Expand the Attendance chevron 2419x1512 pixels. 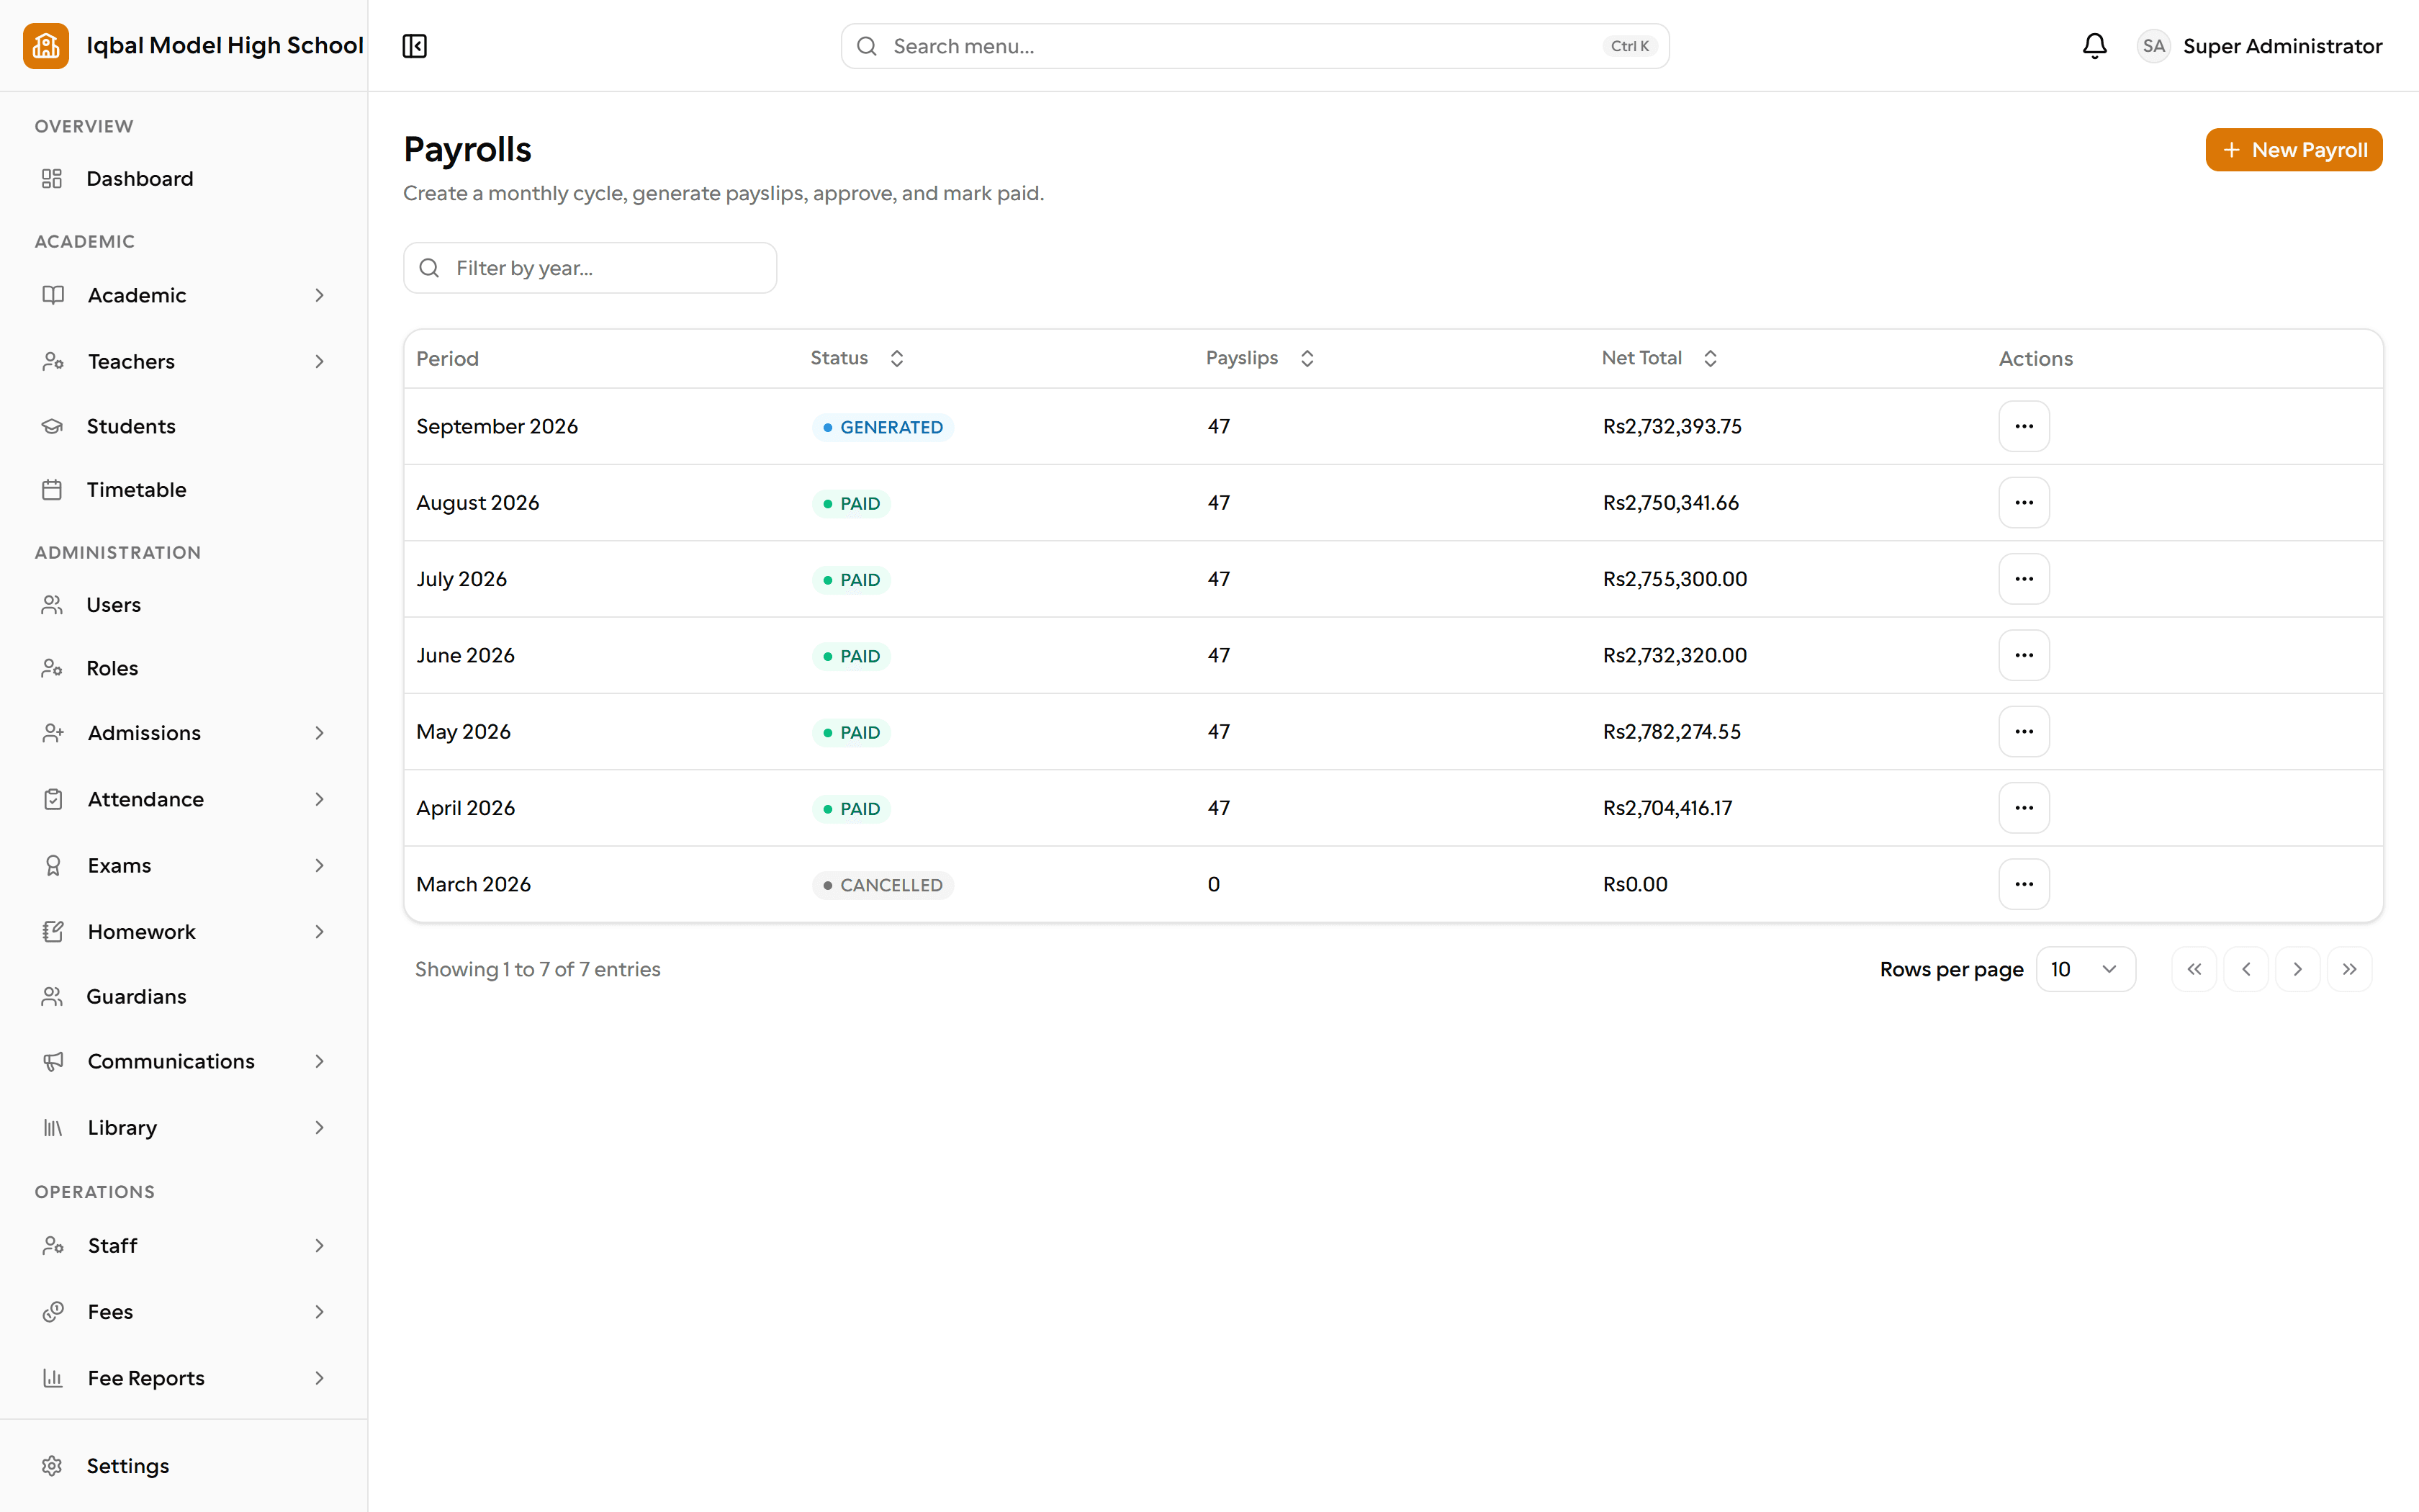(320, 799)
